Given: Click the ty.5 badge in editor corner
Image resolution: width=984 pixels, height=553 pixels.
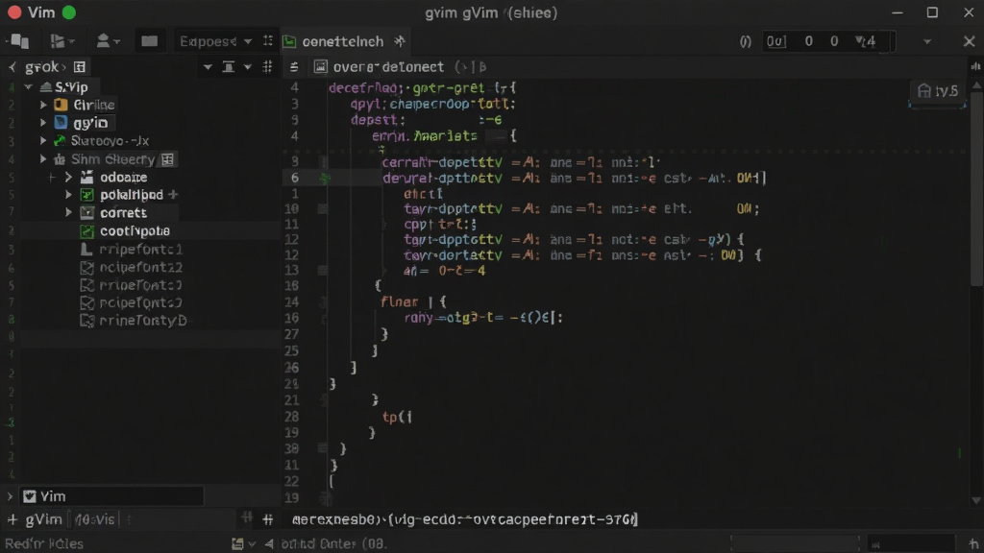Looking at the screenshot, I should click(938, 91).
